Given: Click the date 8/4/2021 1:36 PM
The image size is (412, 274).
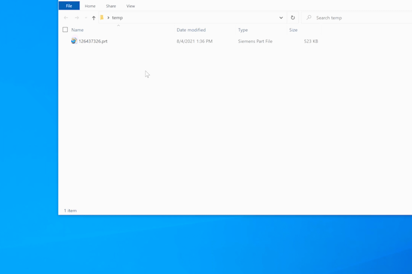Looking at the screenshot, I should pyautogui.click(x=194, y=41).
